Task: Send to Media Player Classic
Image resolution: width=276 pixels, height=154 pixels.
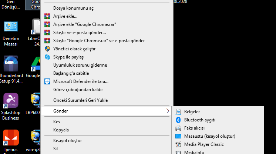Action: coord(218,144)
